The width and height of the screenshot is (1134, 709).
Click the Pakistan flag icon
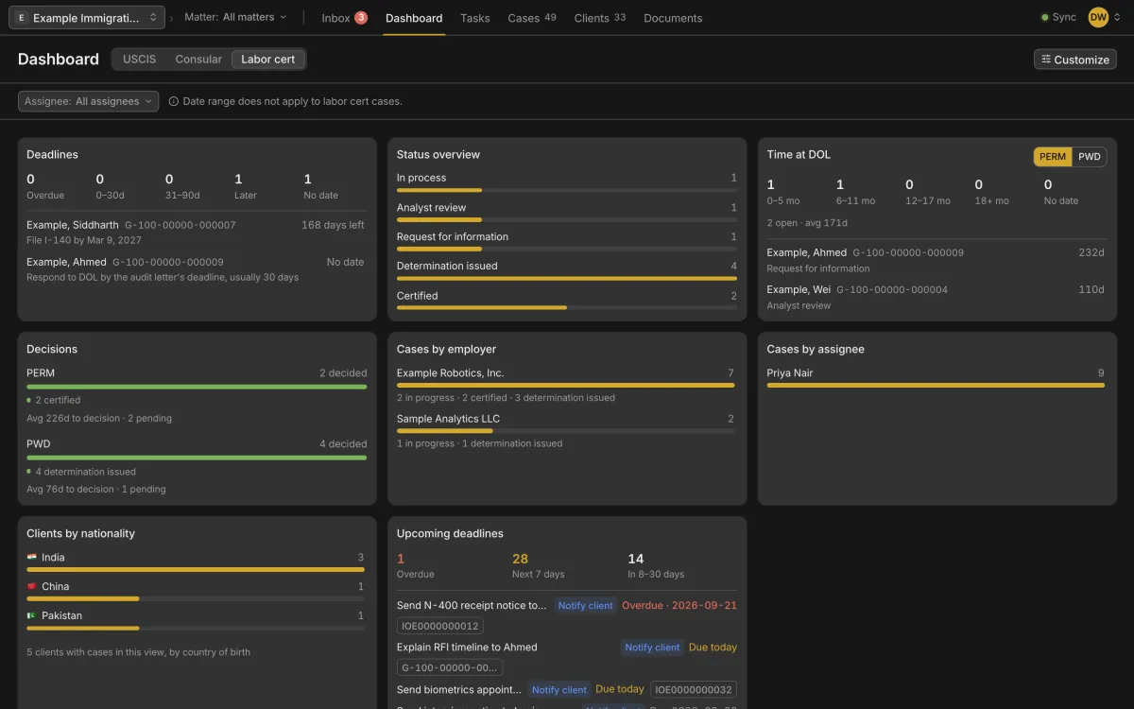coord(32,615)
